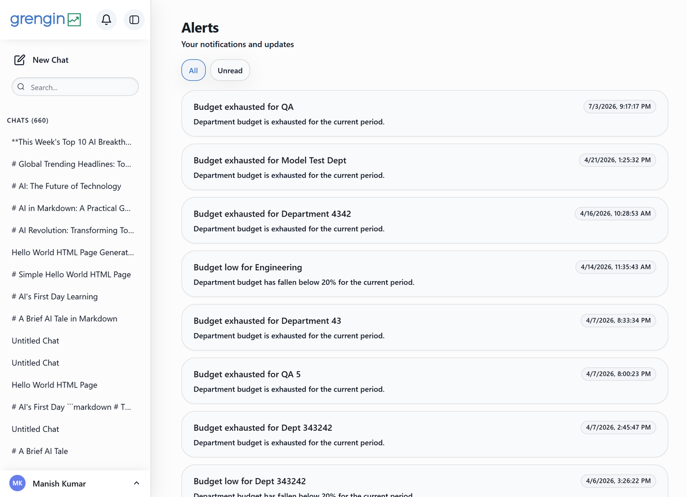Click the 4/14/2026, 11:35:43 AM timestamp badge
The width and height of the screenshot is (687, 497).
coord(615,267)
